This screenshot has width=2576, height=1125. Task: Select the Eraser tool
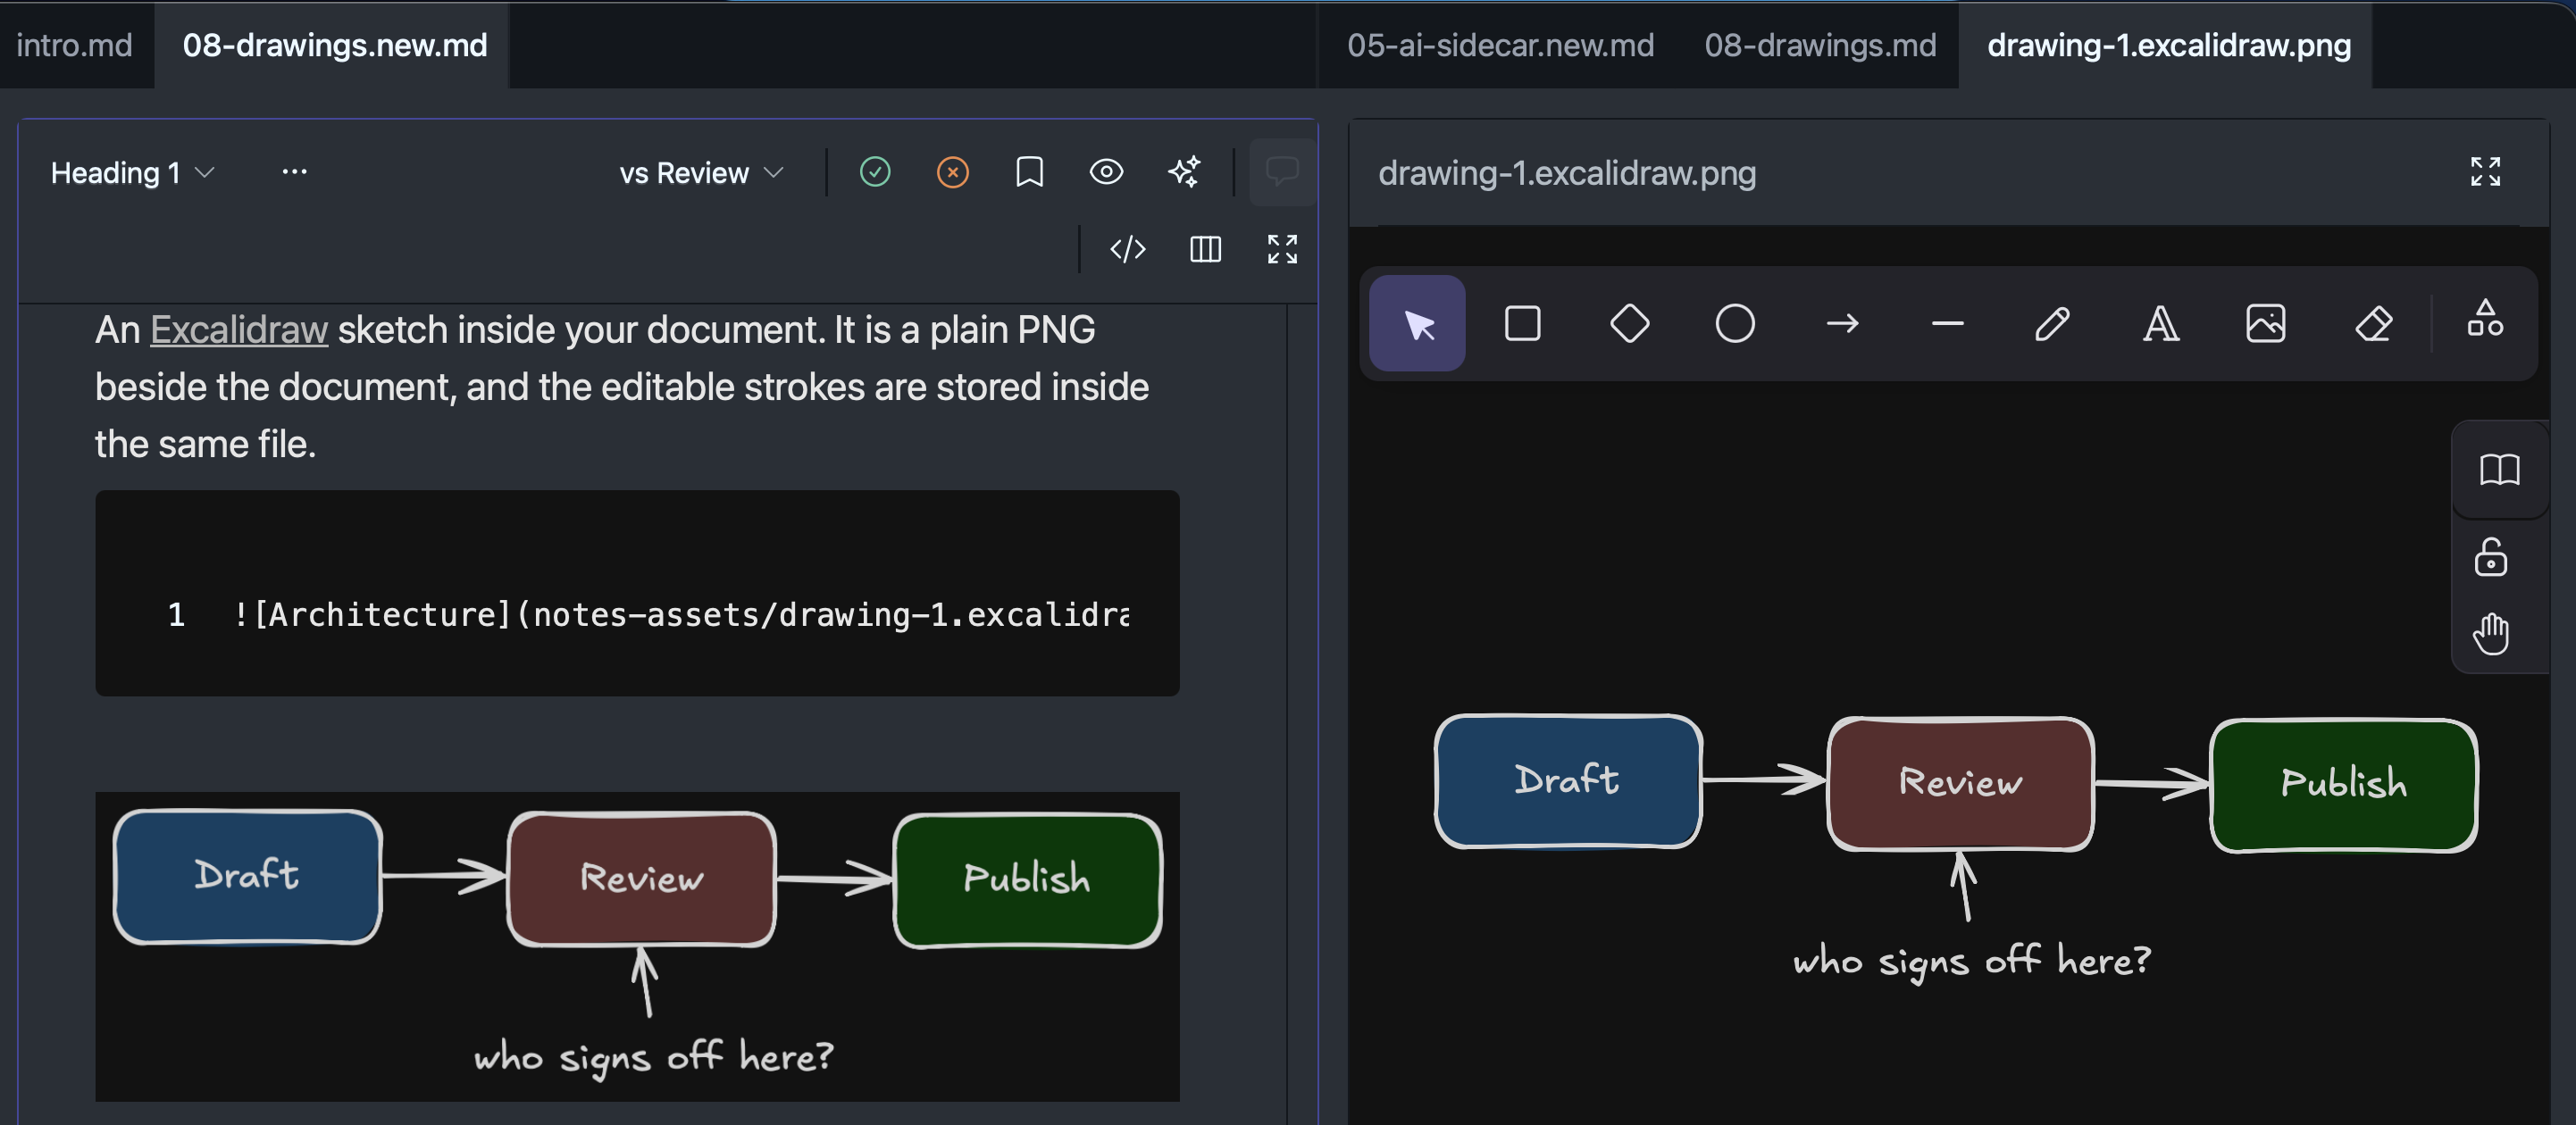click(x=2373, y=324)
